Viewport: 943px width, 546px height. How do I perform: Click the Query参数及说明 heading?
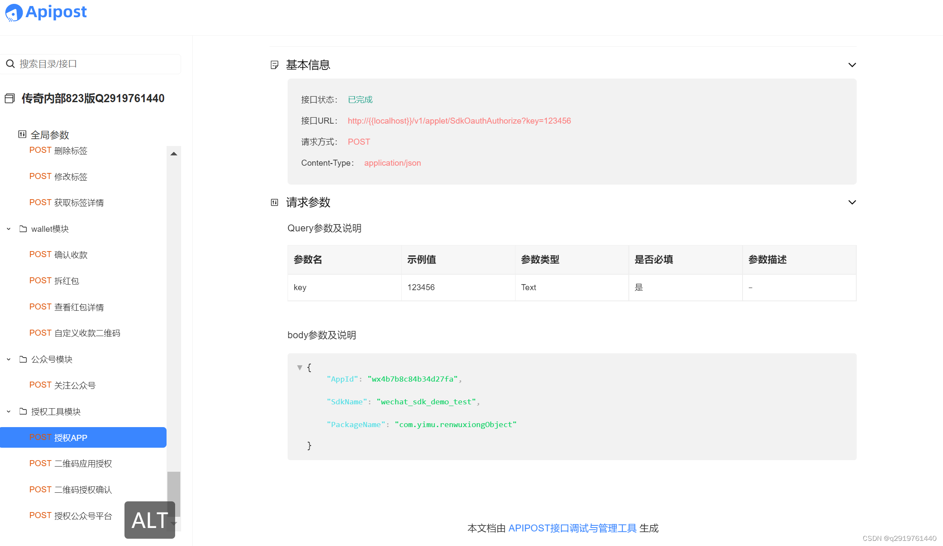(324, 228)
